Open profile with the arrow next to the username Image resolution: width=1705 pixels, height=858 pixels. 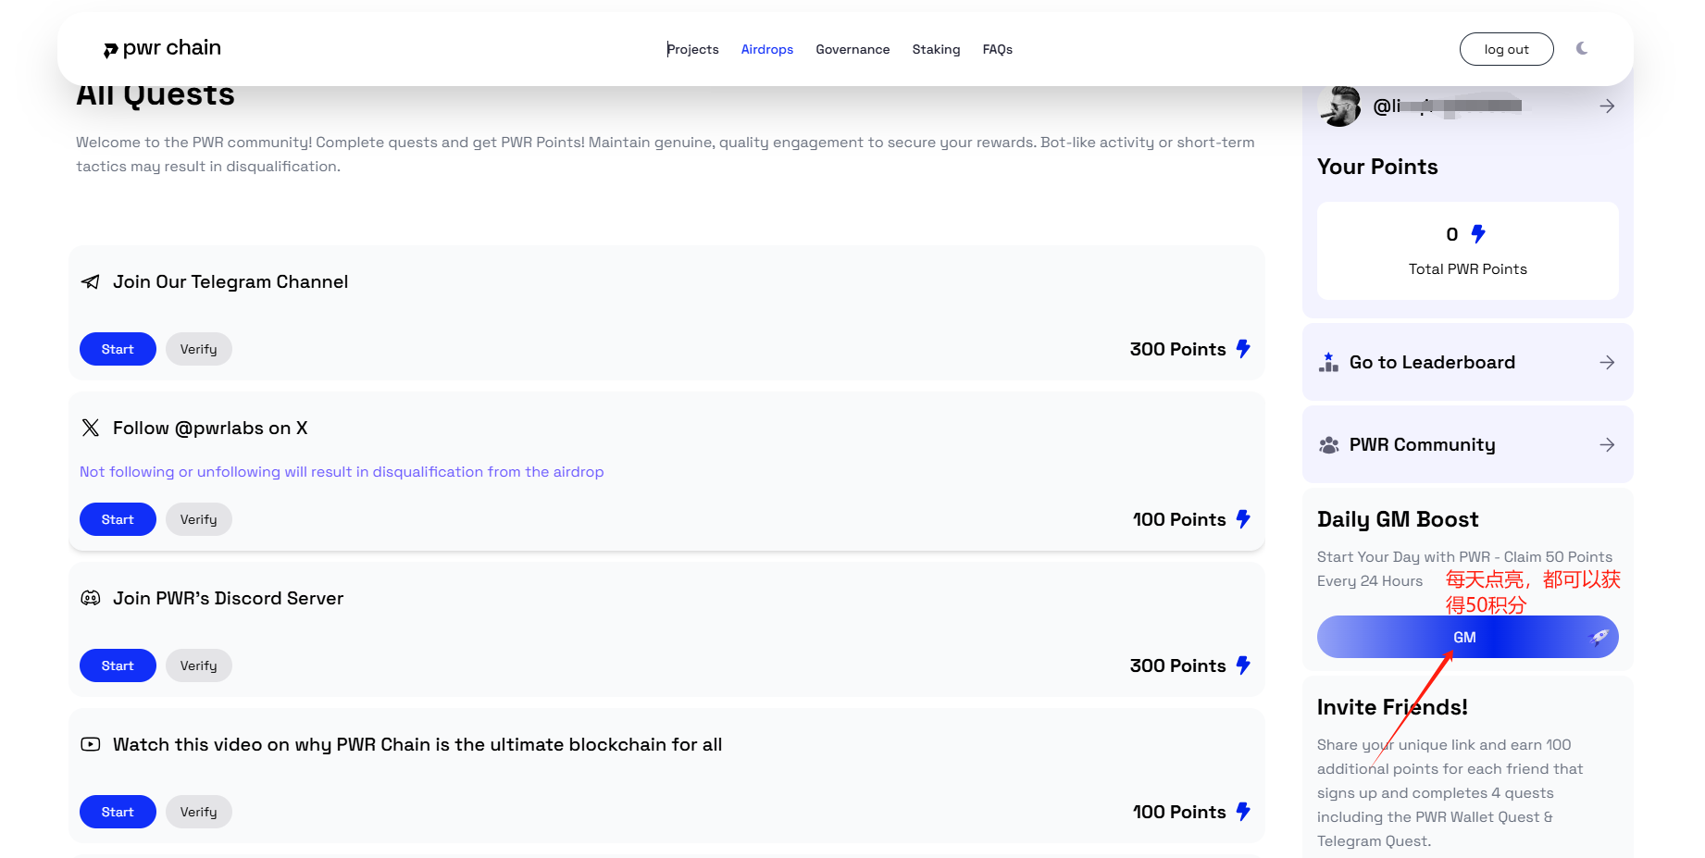(1607, 106)
